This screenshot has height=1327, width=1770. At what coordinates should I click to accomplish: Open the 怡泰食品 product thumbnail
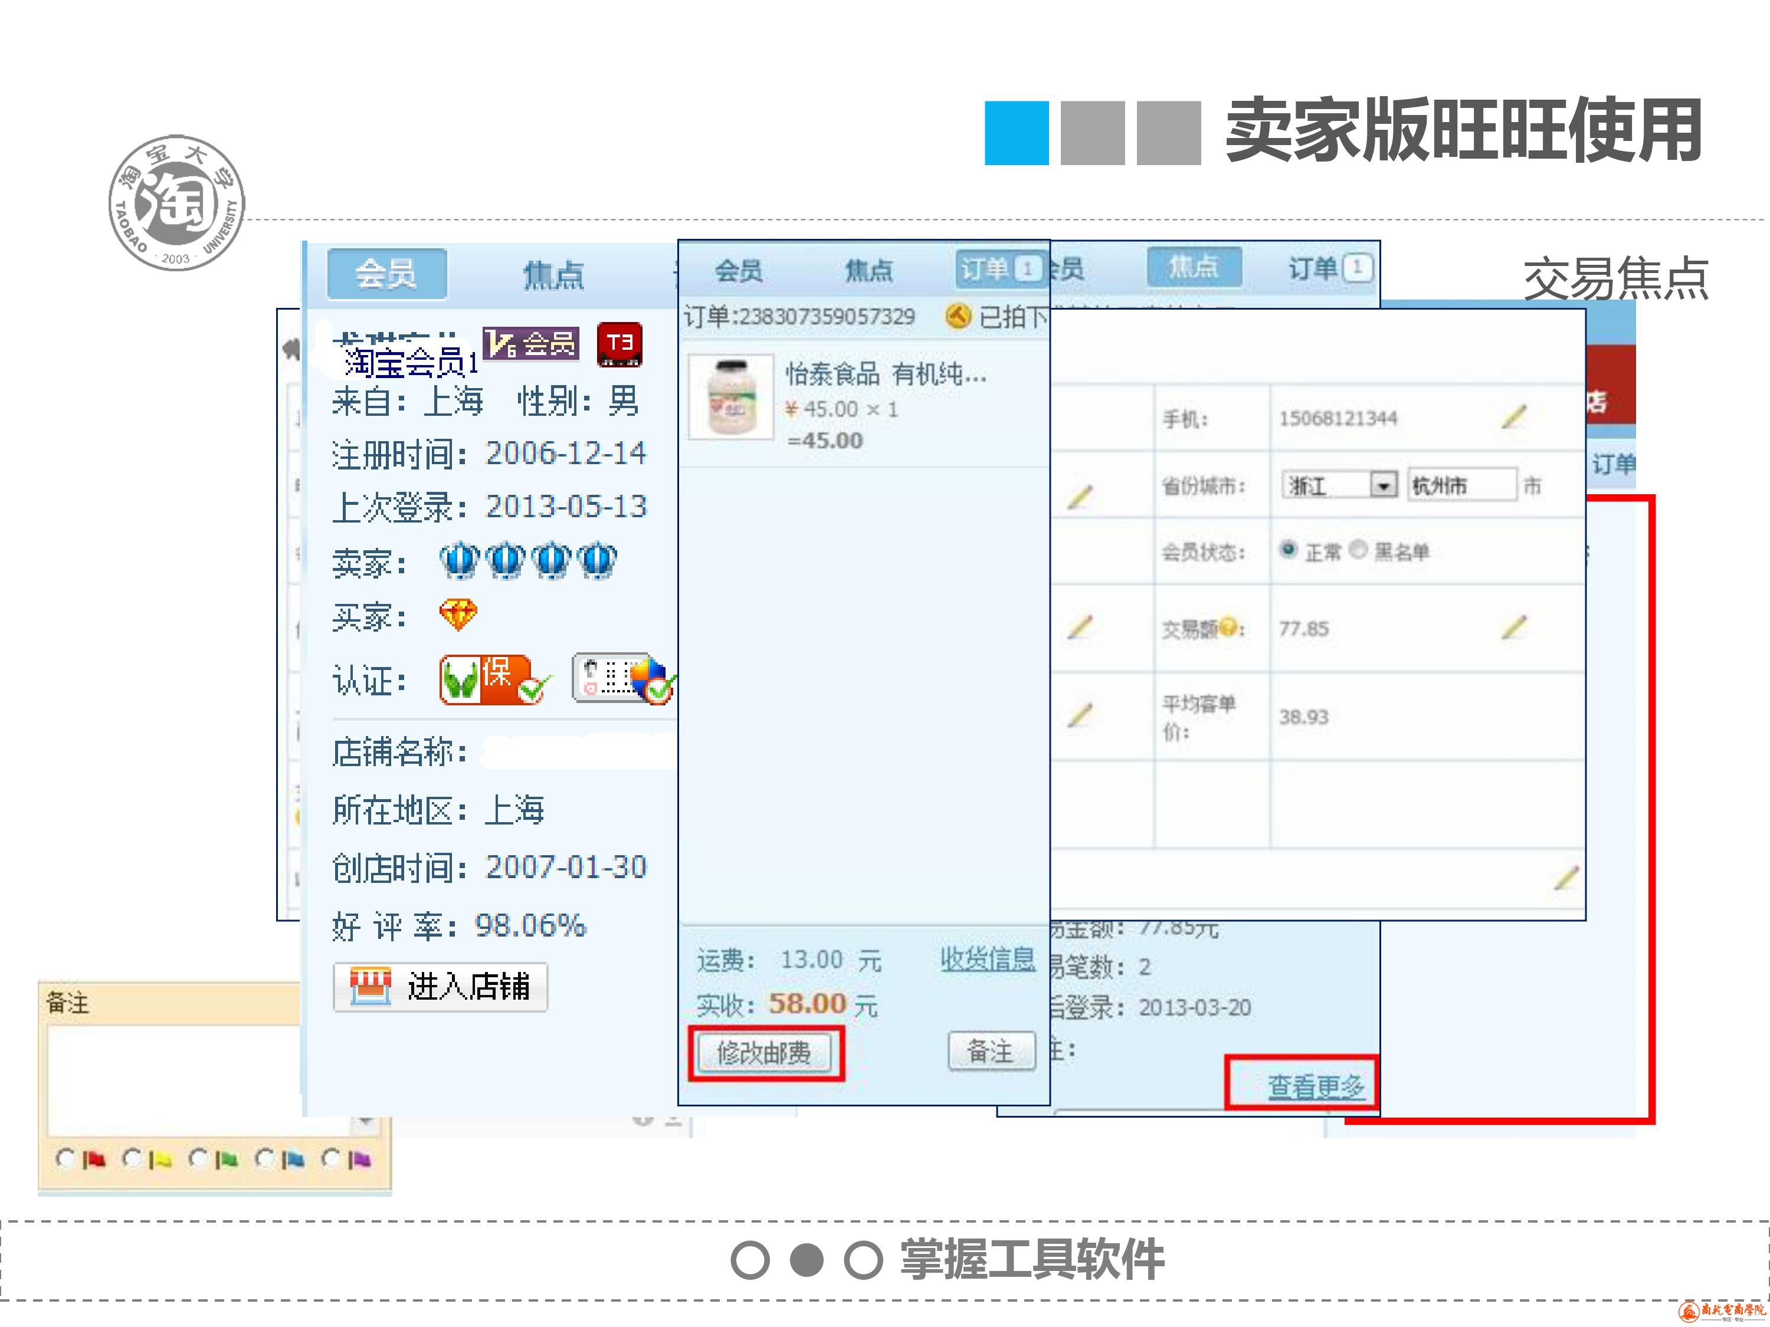click(730, 397)
